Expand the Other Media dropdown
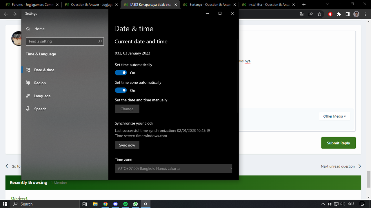 (x=334, y=116)
